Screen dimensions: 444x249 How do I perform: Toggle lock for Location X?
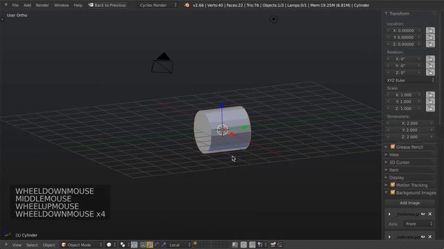pos(430,30)
